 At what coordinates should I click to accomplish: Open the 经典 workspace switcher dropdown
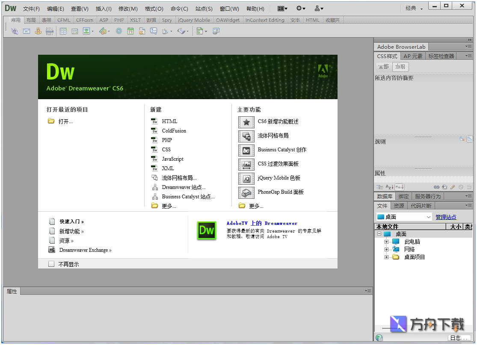(x=414, y=8)
